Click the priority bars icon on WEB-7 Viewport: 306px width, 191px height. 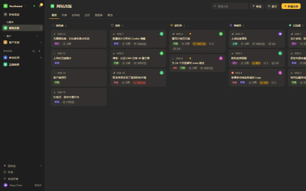(114, 34)
